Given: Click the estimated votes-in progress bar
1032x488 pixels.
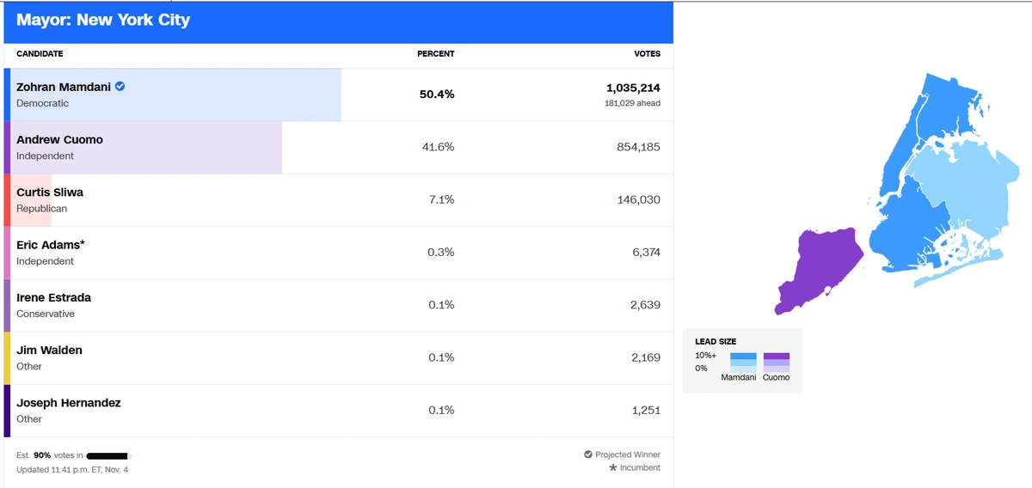Looking at the screenshot, I should tap(108, 455).
